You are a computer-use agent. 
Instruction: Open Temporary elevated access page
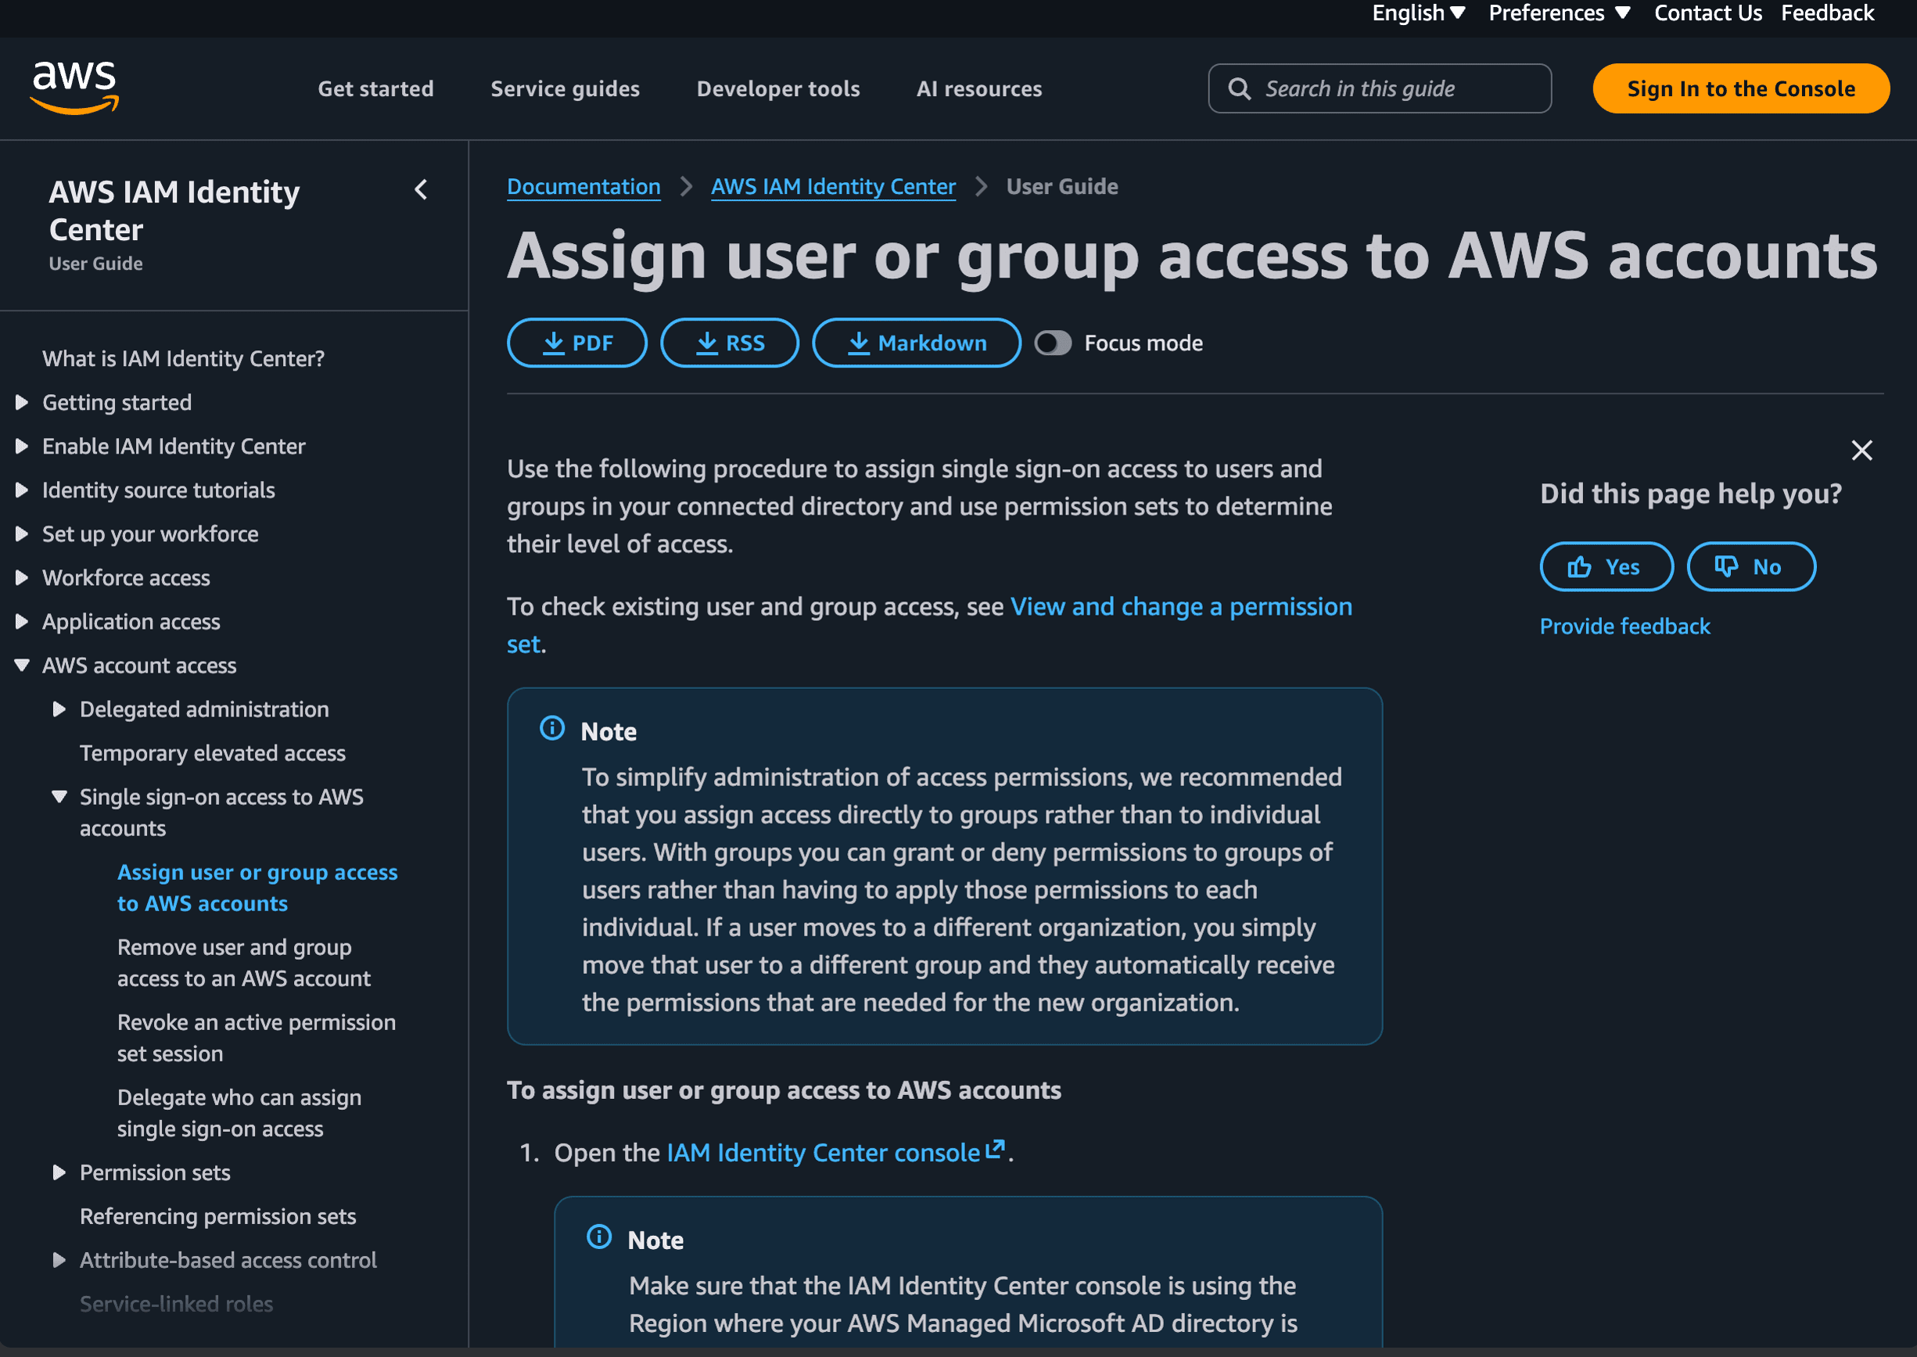point(212,754)
